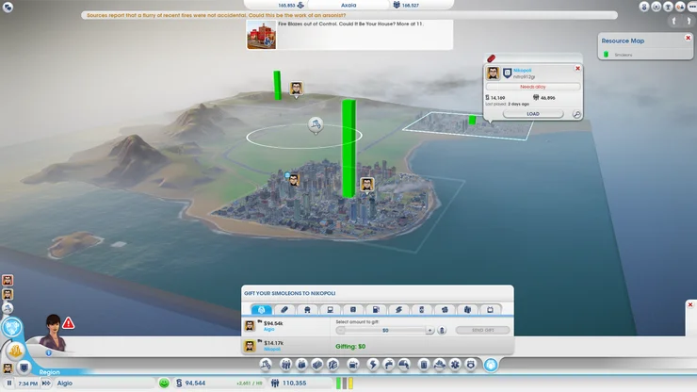This screenshot has width=697, height=392.
Task: Open the train icon gift tab
Action: tap(307, 310)
